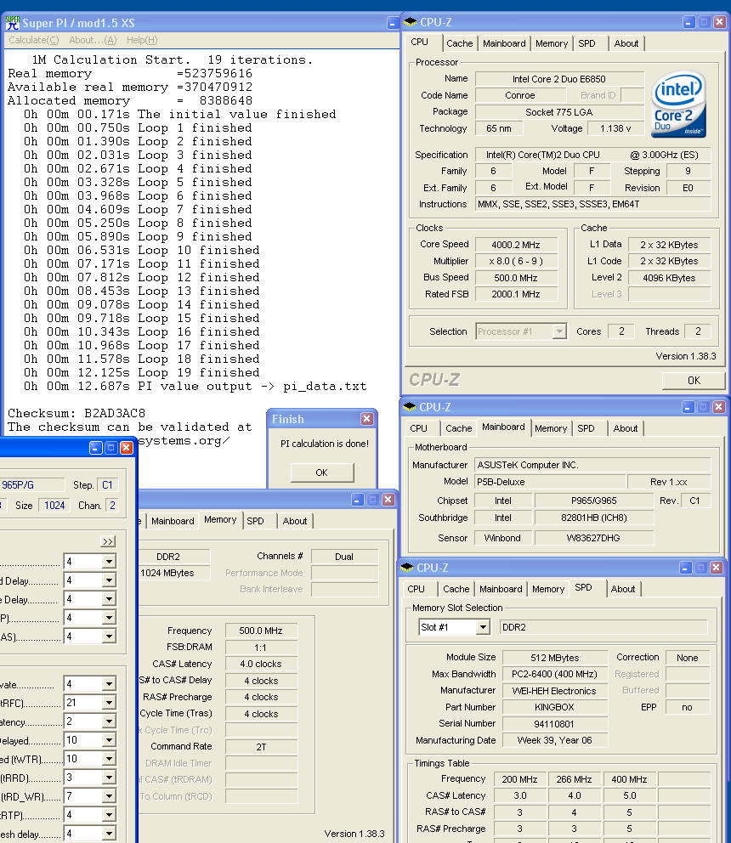Click the CPU-Z title icon in the motherboard info window
The width and height of the screenshot is (731, 843).
[410, 407]
